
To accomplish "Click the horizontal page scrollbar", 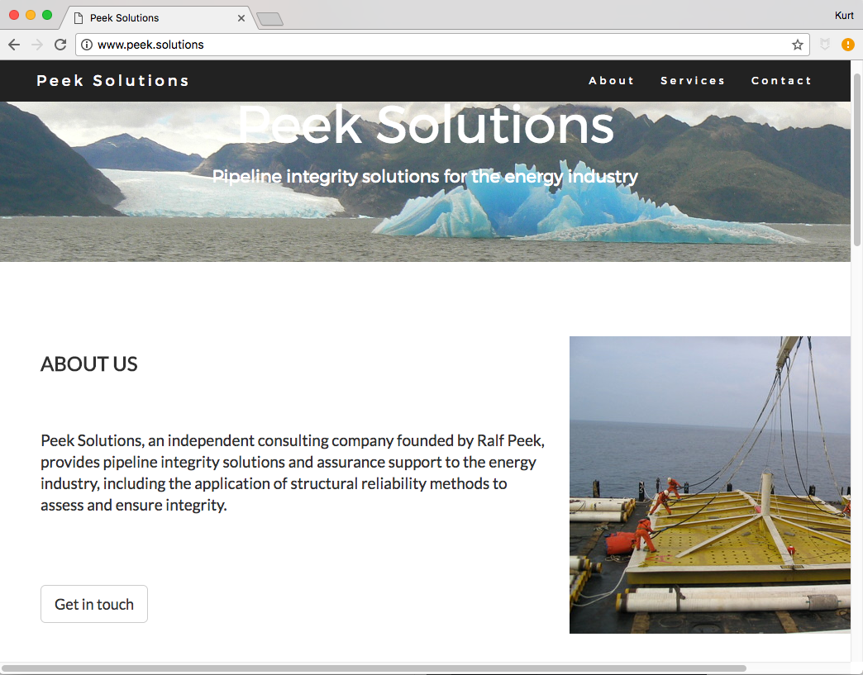I will (x=374, y=668).
